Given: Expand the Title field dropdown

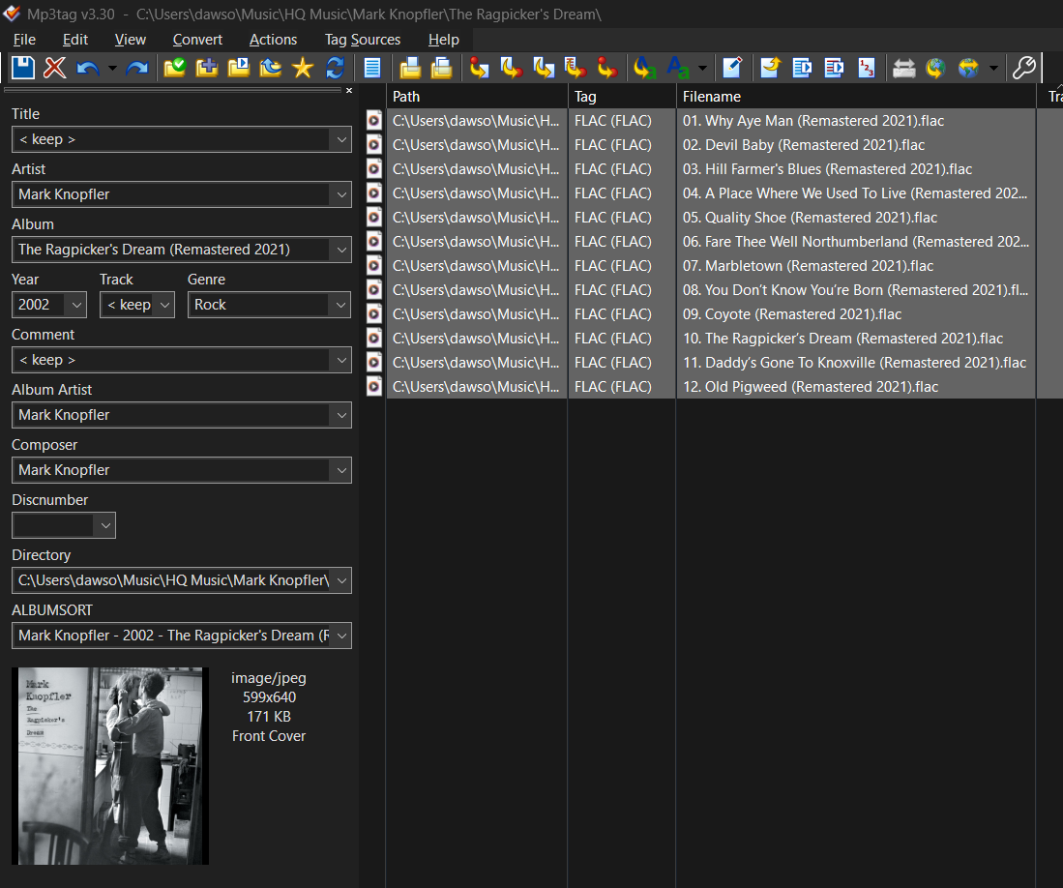Looking at the screenshot, I should tap(341, 139).
